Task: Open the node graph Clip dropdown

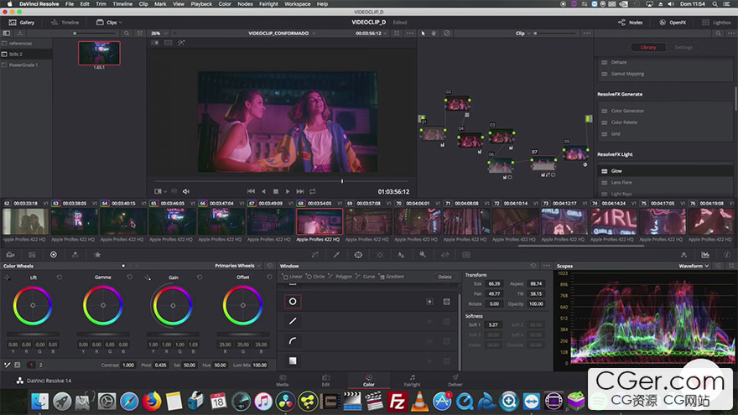Action: [x=523, y=34]
